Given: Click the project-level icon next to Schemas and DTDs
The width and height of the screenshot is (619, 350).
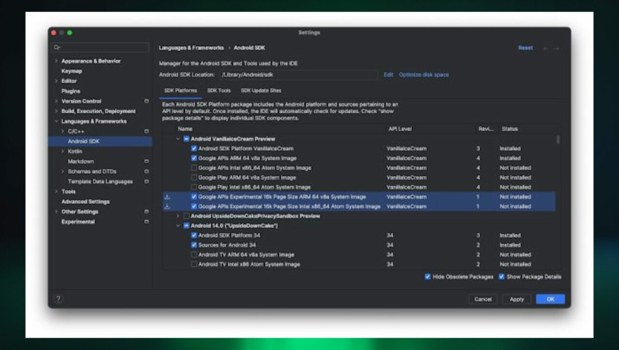Looking at the screenshot, I should pyautogui.click(x=147, y=171).
